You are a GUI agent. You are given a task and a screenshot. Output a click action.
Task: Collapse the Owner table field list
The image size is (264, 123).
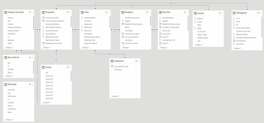click(47, 103)
